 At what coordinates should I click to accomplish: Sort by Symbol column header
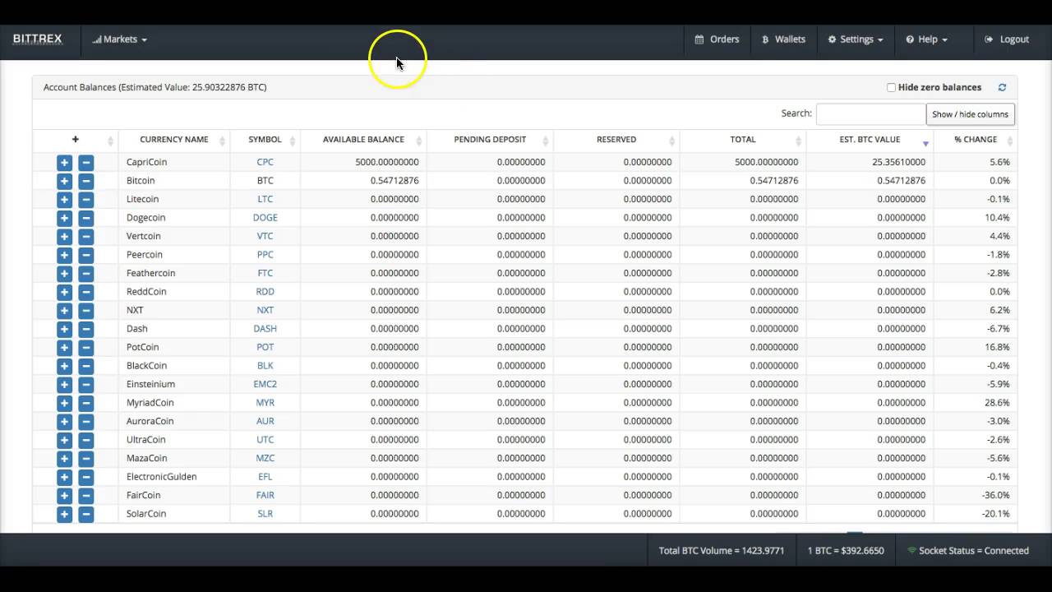pos(265,140)
